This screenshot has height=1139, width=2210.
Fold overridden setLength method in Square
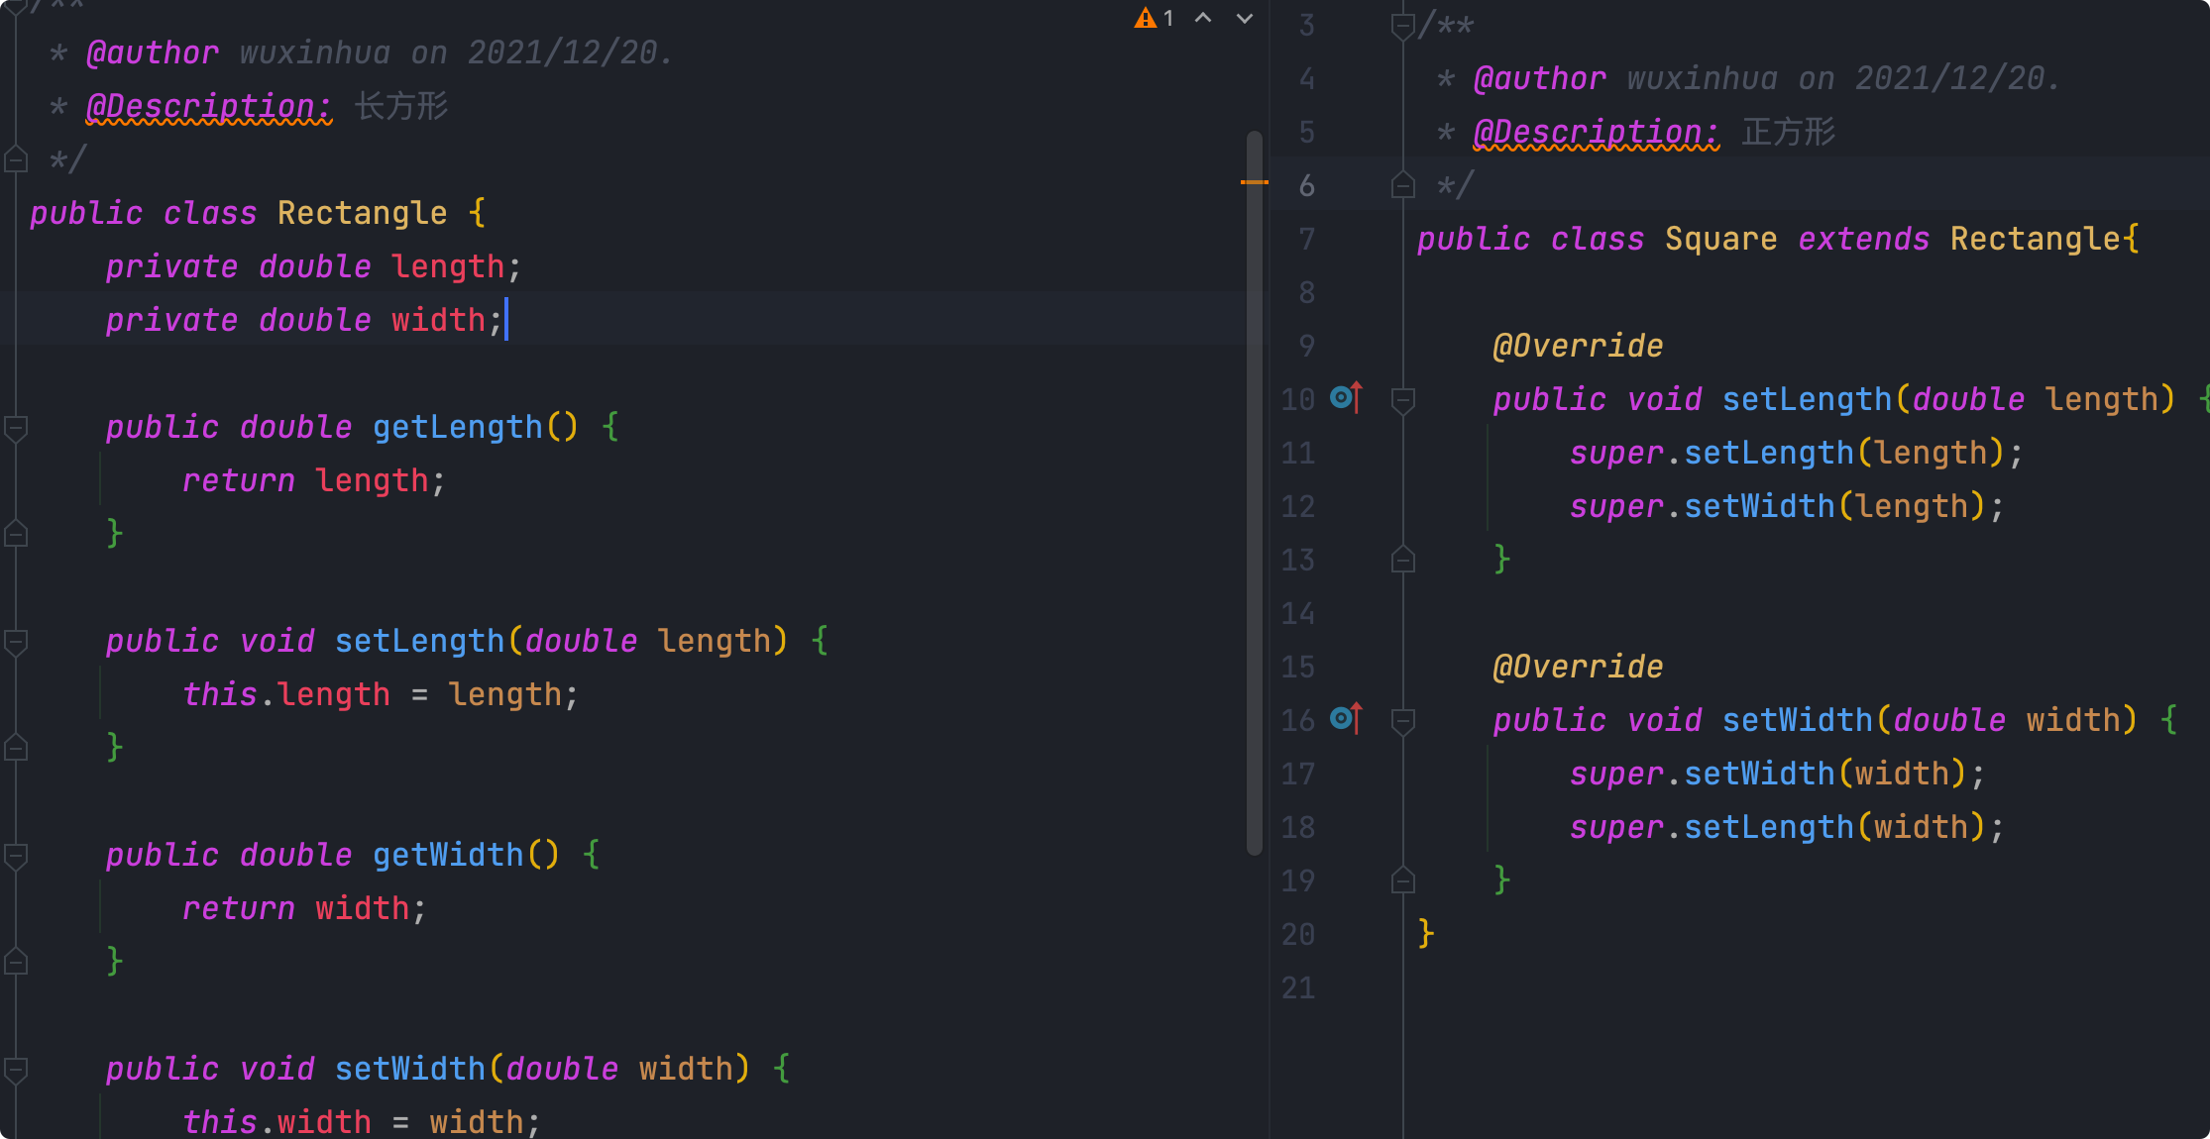[x=1402, y=400]
